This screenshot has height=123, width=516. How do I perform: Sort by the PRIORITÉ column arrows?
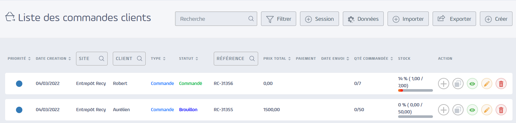pyautogui.click(x=29, y=59)
